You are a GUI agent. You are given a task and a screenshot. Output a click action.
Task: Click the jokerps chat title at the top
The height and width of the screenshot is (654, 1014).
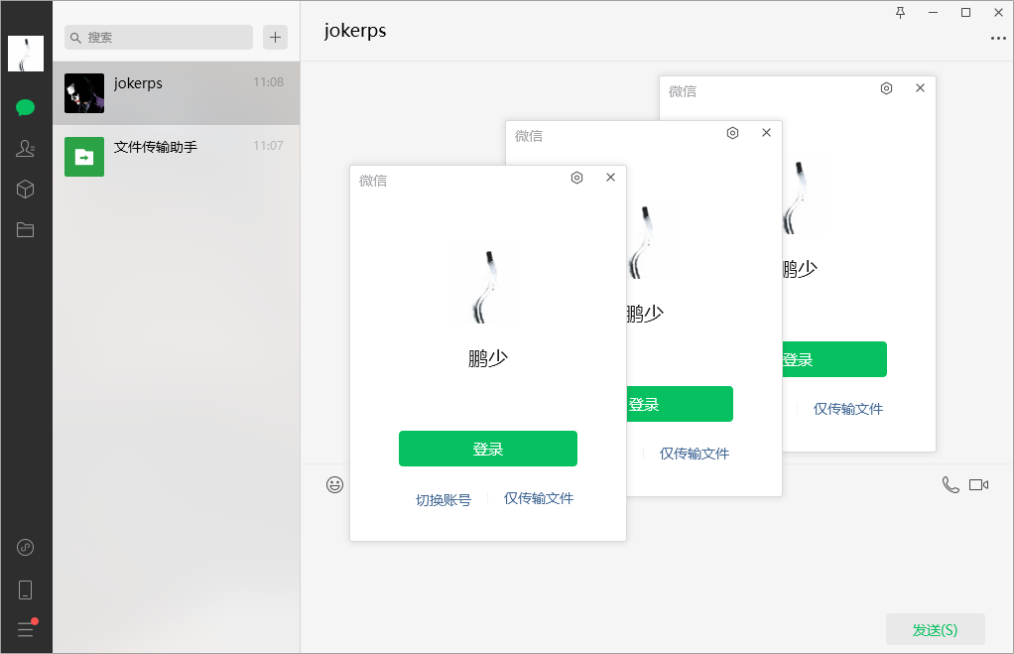click(x=355, y=31)
